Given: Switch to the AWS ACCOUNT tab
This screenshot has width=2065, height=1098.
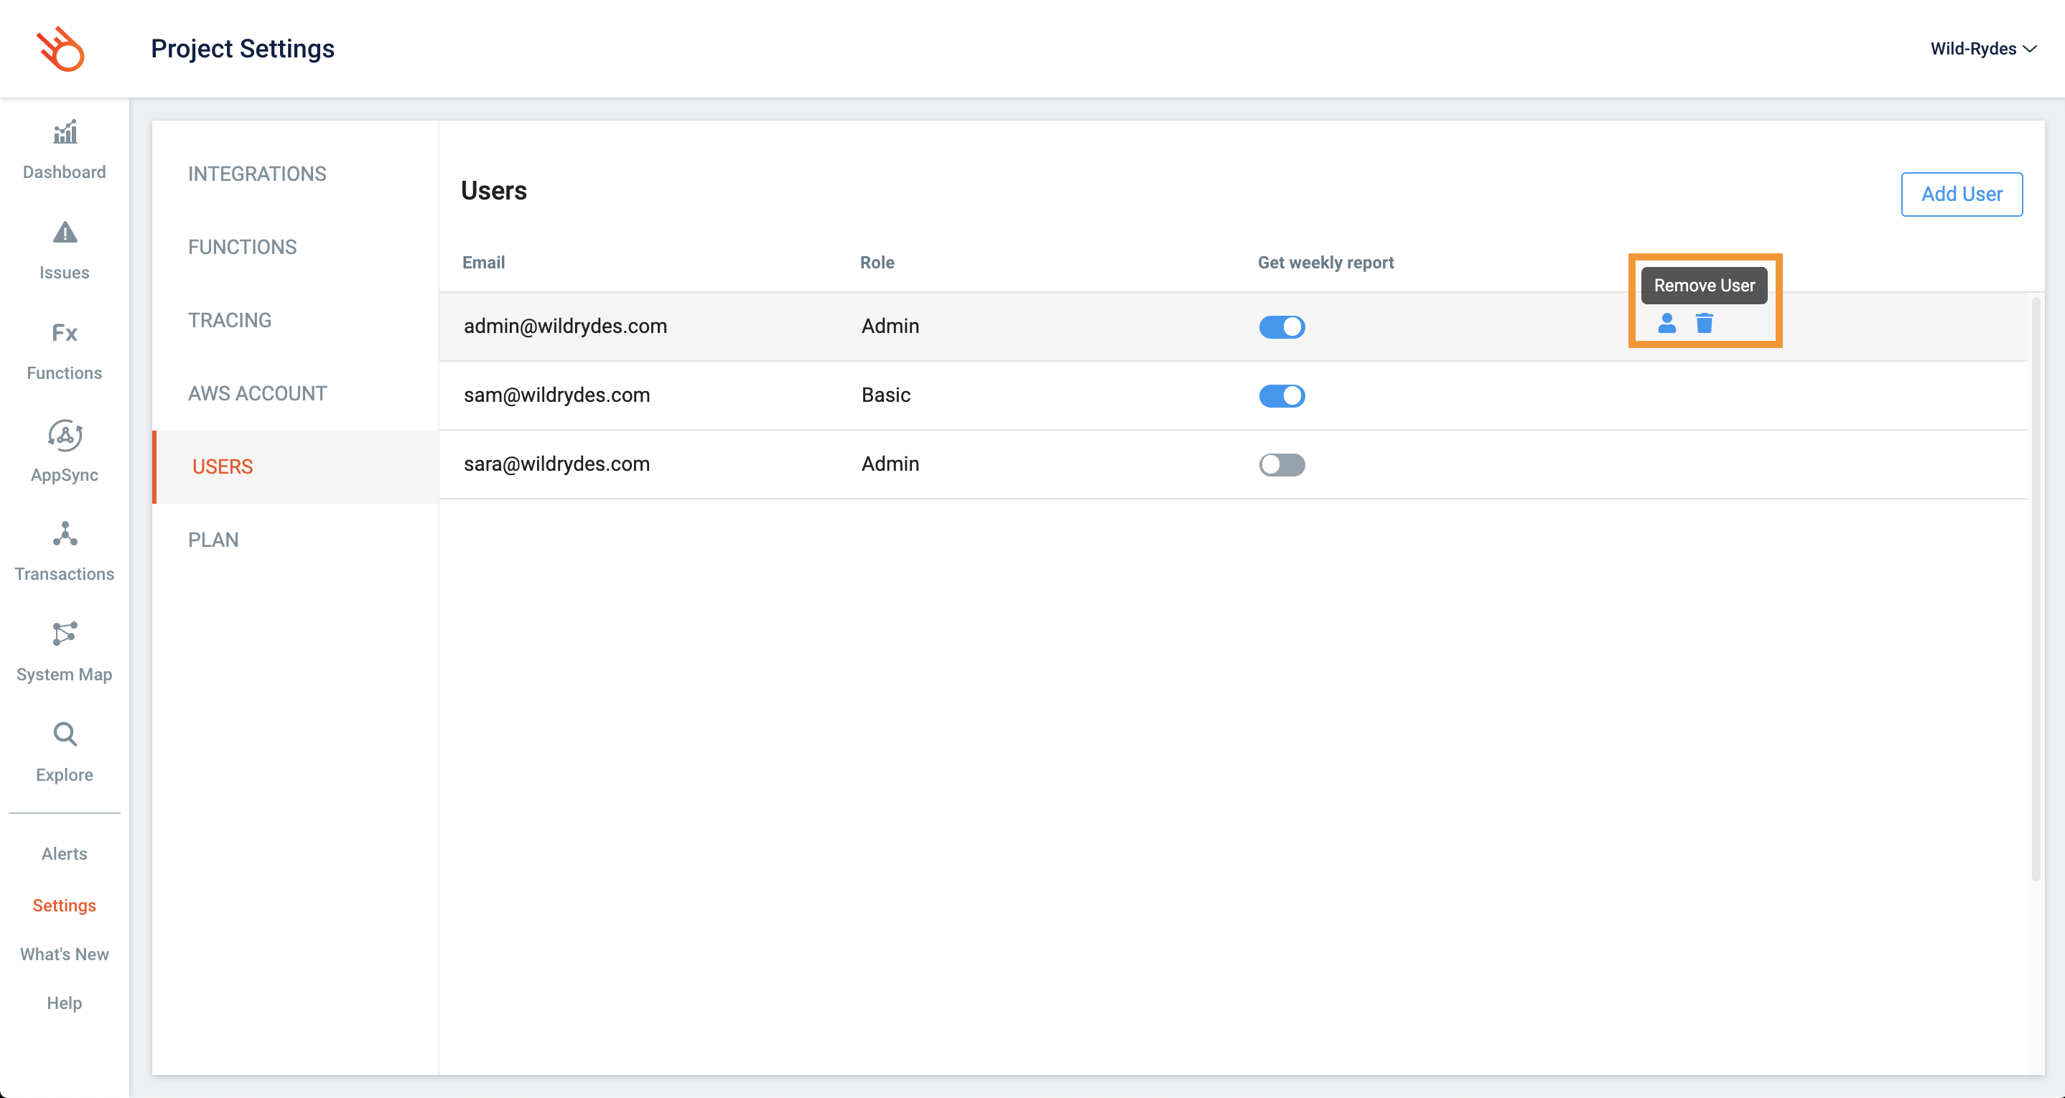Looking at the screenshot, I should pos(256,393).
